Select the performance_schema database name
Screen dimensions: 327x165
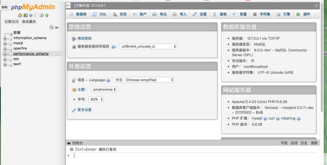coord(31,53)
